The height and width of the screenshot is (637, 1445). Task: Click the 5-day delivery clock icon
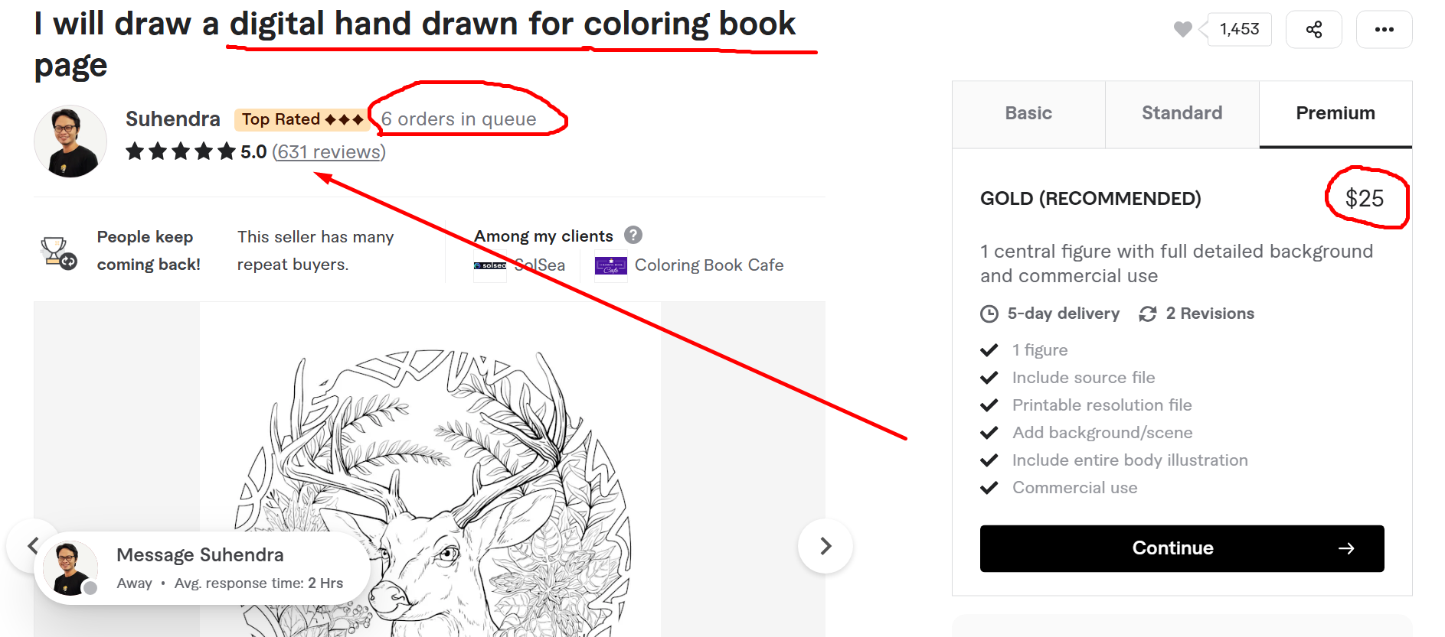pos(989,314)
